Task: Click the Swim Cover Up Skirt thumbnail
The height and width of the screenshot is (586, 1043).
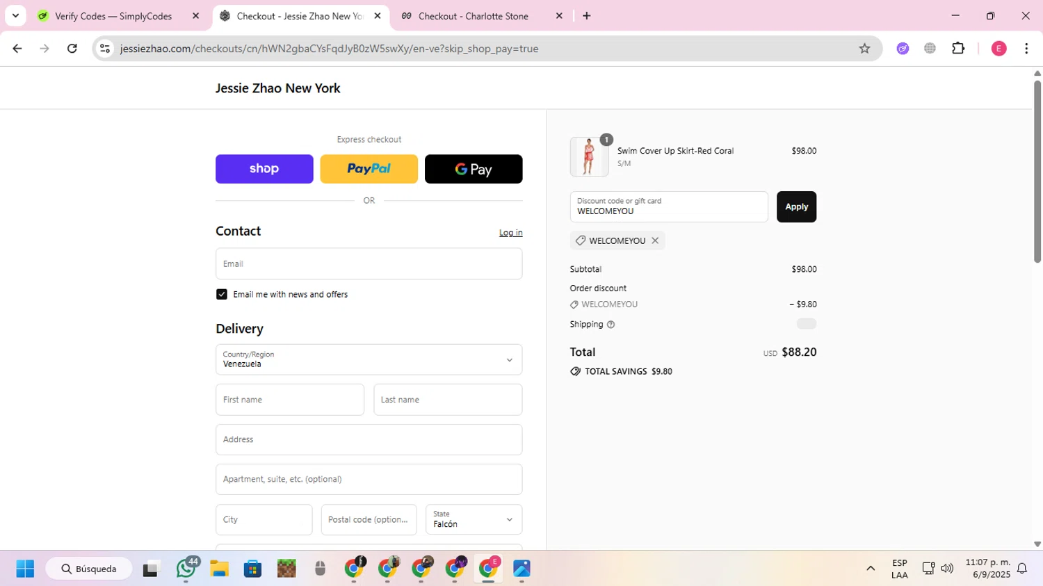Action: click(x=589, y=156)
